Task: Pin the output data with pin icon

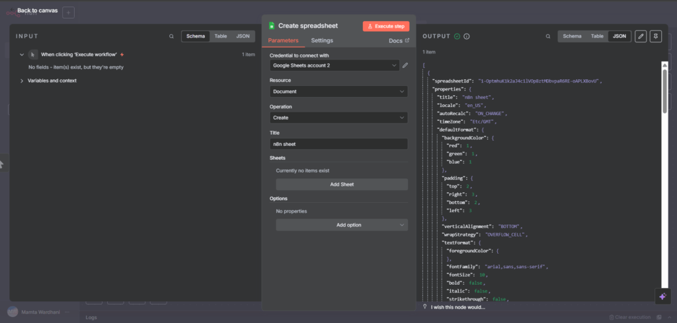Action: click(x=656, y=36)
